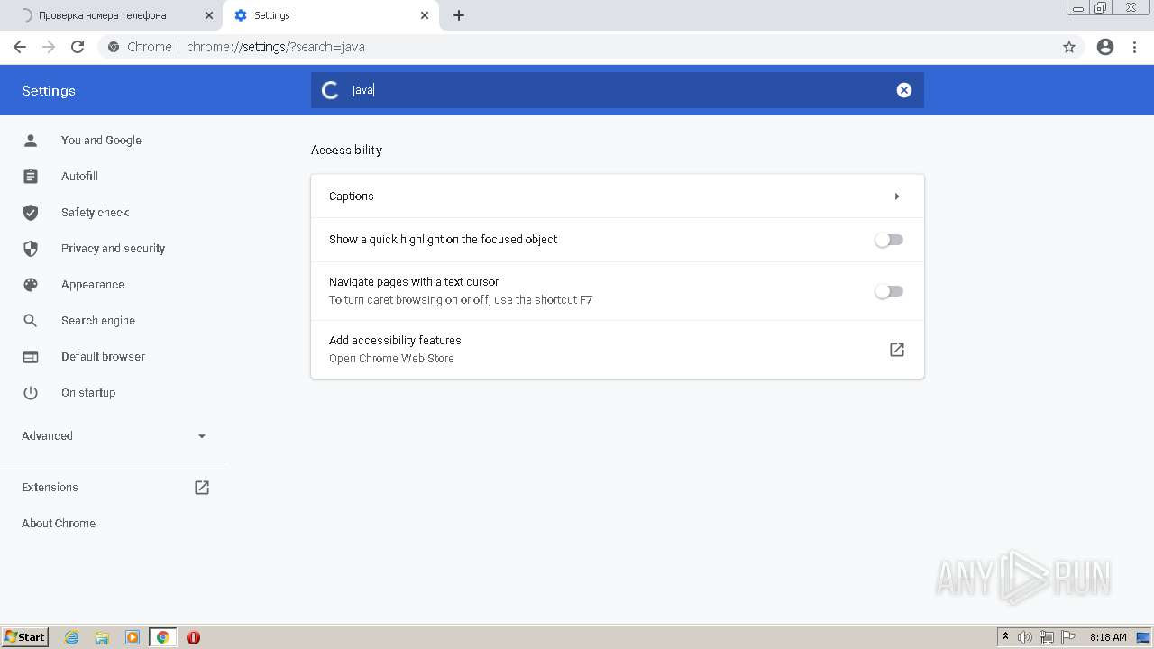Click the Accessibility heading text
This screenshot has height=649, width=1154.
(x=346, y=150)
